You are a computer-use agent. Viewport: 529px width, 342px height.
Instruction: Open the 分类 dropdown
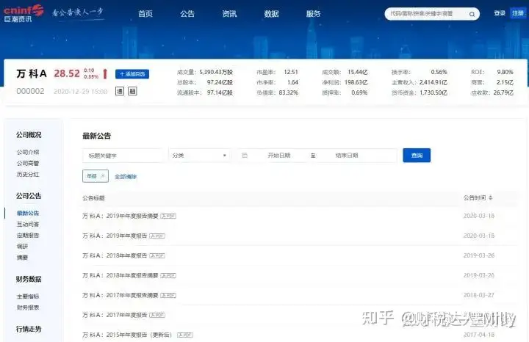click(199, 156)
